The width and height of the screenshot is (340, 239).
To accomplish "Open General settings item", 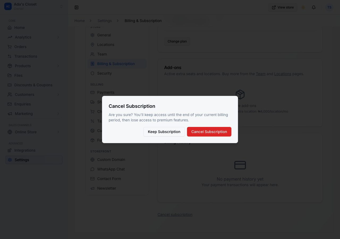I will (117, 35).
